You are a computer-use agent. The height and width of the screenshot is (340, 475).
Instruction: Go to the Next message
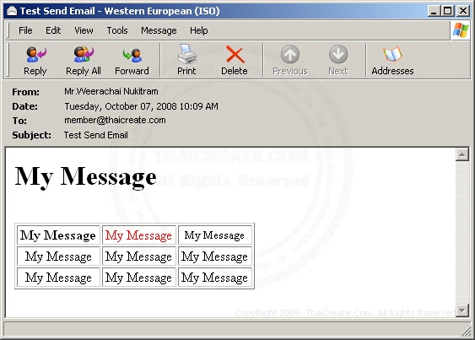click(338, 60)
